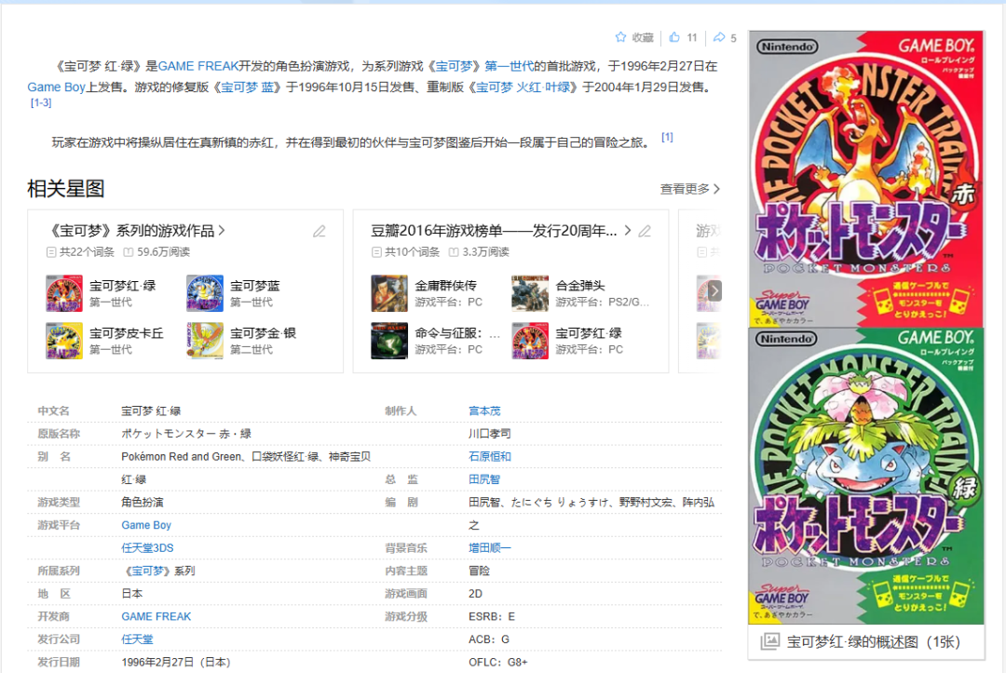Edit the 豆瓣2016年游戏榜单 list pencil icon
This screenshot has height=673, width=1006.
(645, 232)
